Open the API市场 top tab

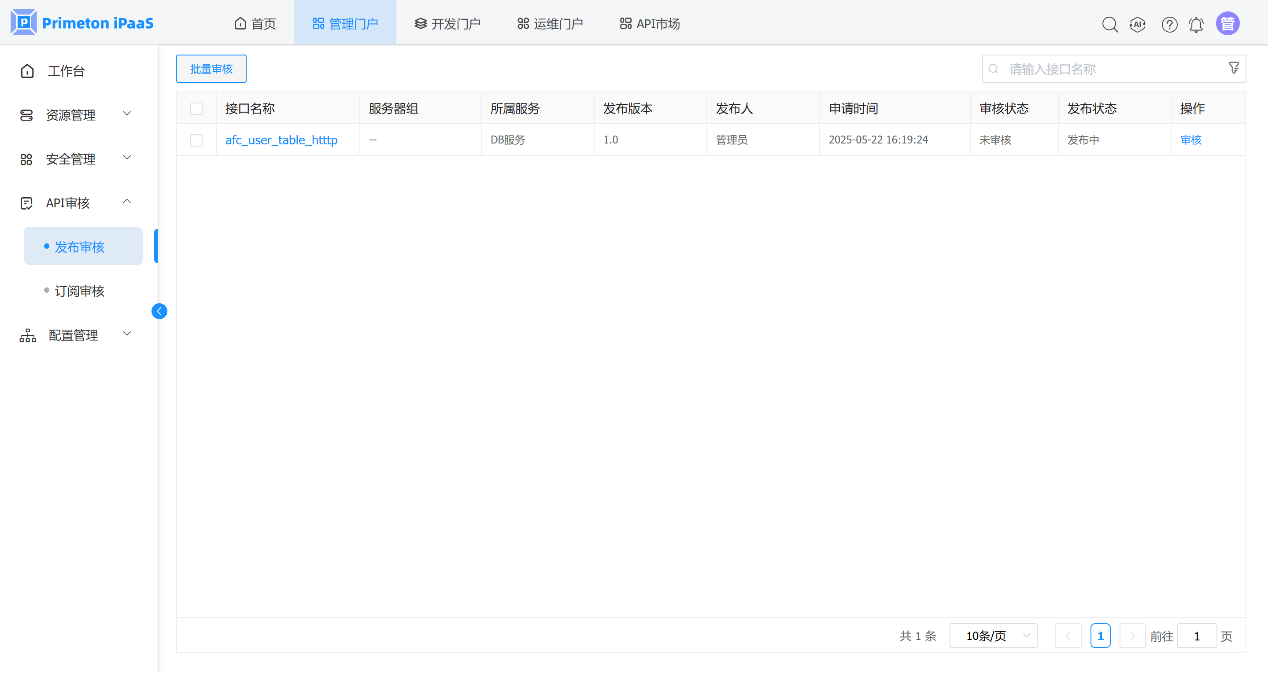pos(650,24)
